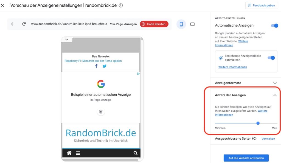Click the Facebook icon in preview
Viewport: 281px width, 163px height.
click(x=96, y=66)
